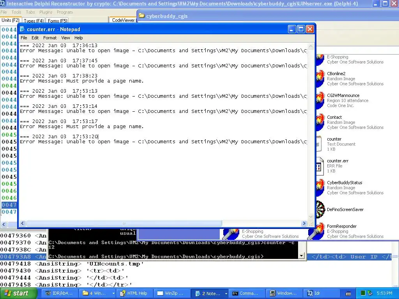Click the keyboard icon in taskbar

tap(348, 294)
